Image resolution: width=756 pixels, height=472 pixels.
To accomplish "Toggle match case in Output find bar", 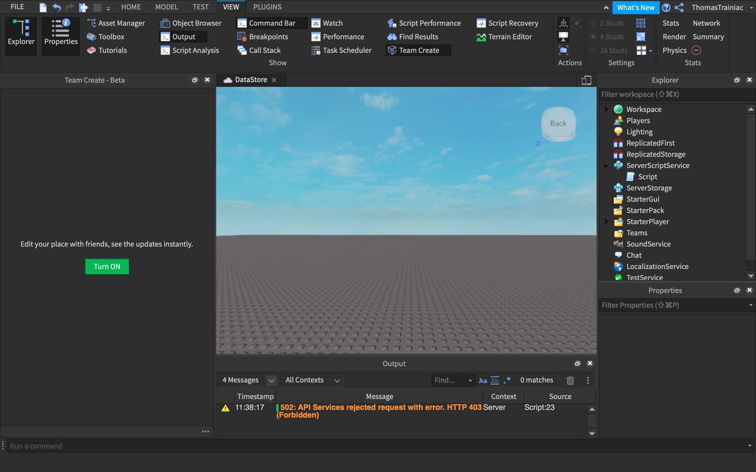I will pyautogui.click(x=483, y=379).
